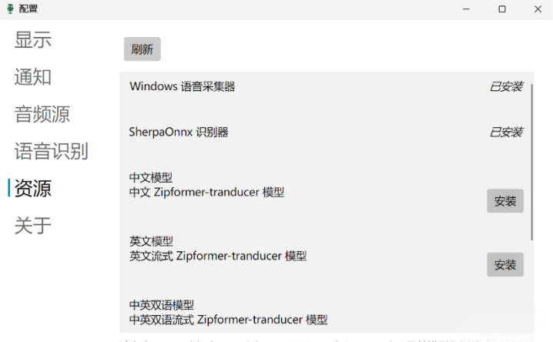553x342 pixels.
Task: Click the resource list vertical scrollbar
Action: point(531,162)
